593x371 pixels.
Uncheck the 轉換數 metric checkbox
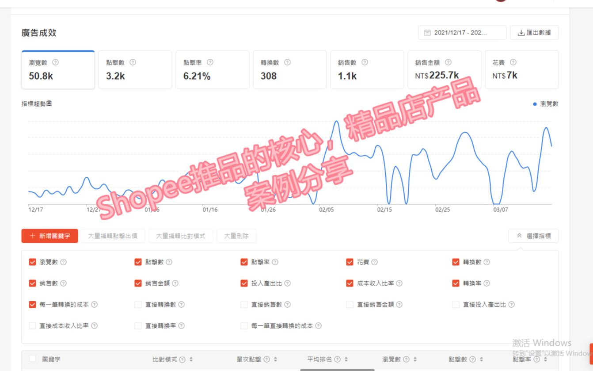tap(456, 262)
